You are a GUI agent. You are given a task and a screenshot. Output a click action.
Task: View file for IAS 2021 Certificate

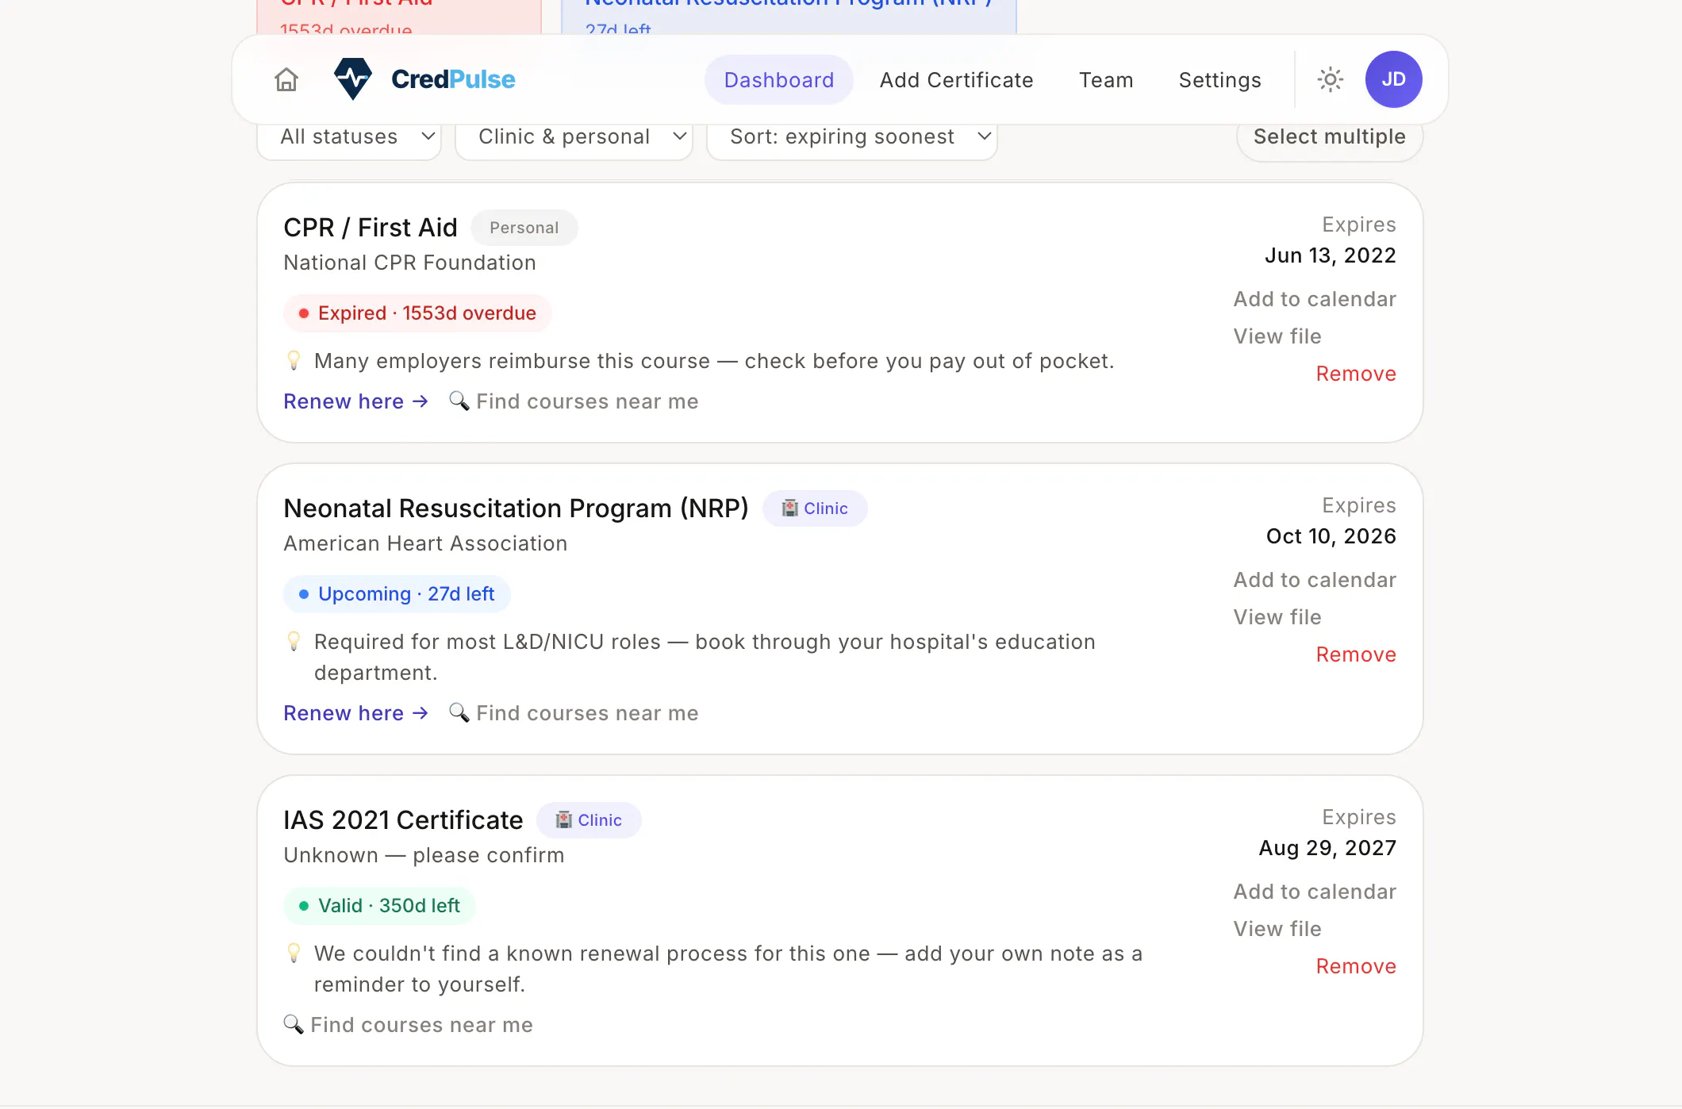[1277, 929]
